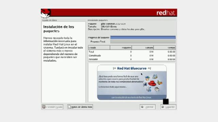Select the Completado row label
The height and width of the screenshot is (122, 218).
(x=95, y=56)
